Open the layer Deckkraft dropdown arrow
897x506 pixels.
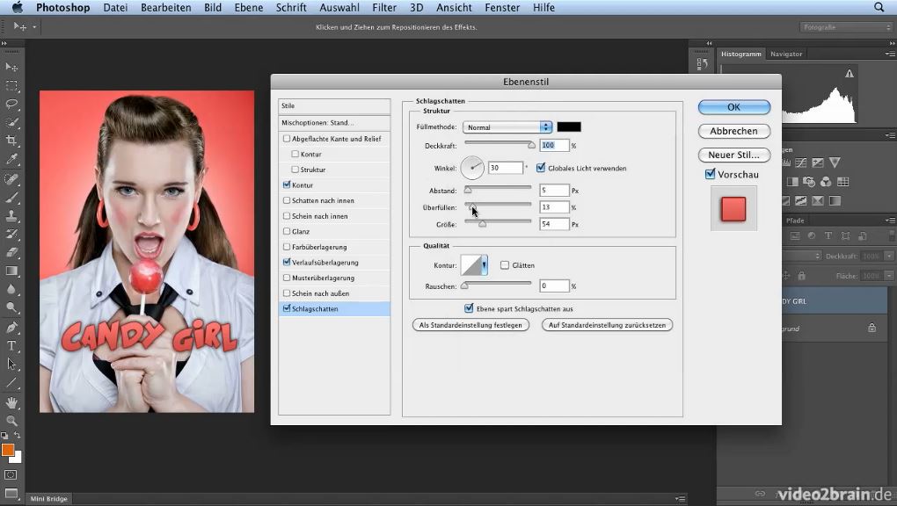tap(888, 257)
